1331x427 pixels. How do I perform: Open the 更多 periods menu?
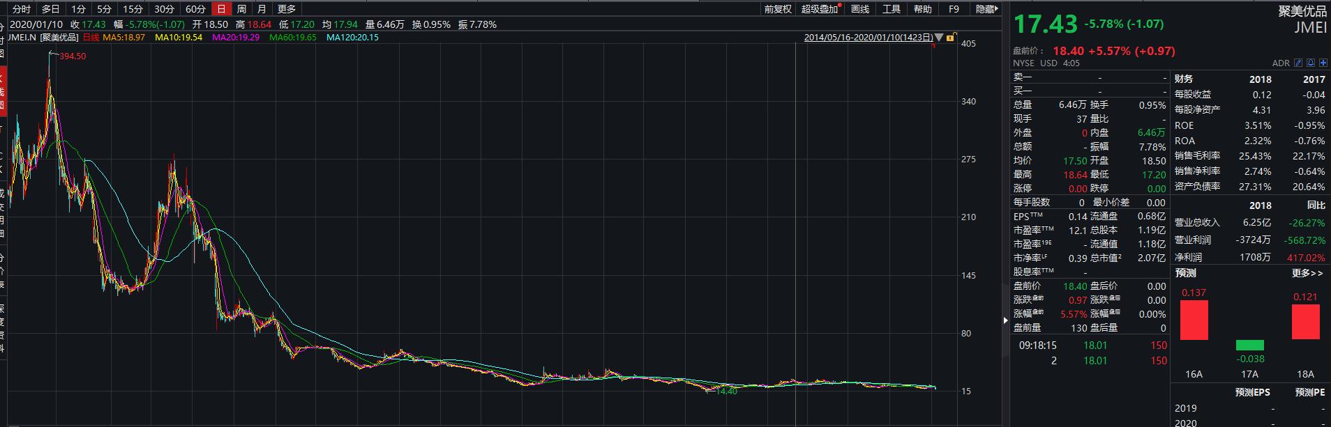[287, 9]
